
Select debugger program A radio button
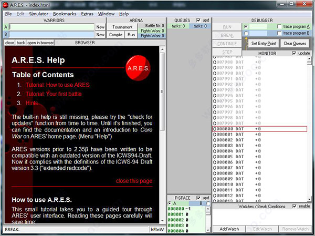246,27
